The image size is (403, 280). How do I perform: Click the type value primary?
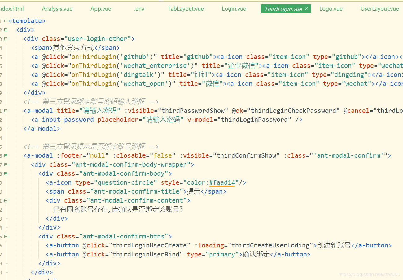coord(222,254)
